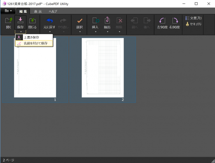Click the 挿入 (Insert) page icon

[x=96, y=21]
